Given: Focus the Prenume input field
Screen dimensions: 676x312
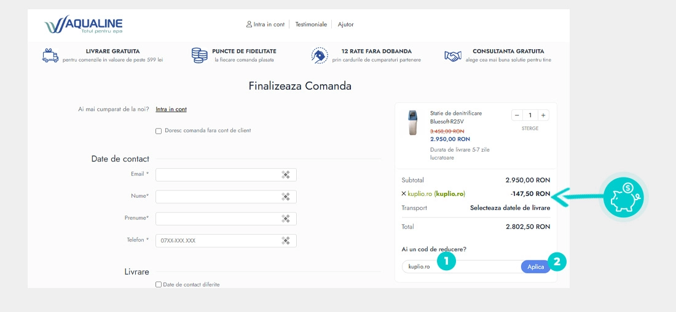Looking at the screenshot, I should [226, 219].
